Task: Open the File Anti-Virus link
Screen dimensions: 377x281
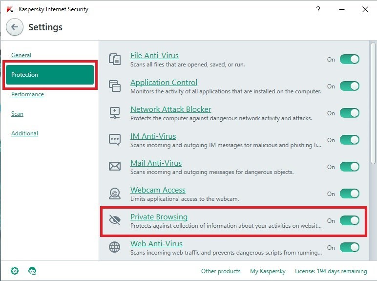Action: pos(154,56)
